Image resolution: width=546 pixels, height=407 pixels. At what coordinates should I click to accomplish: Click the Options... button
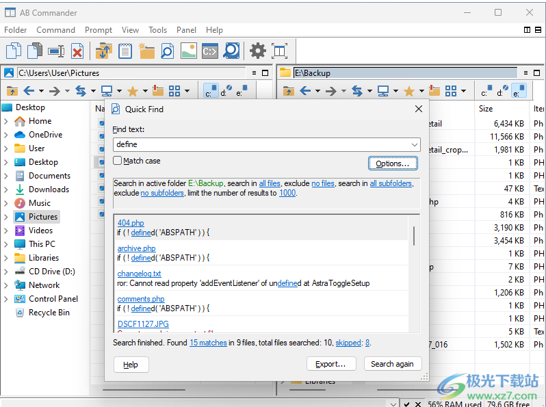393,163
